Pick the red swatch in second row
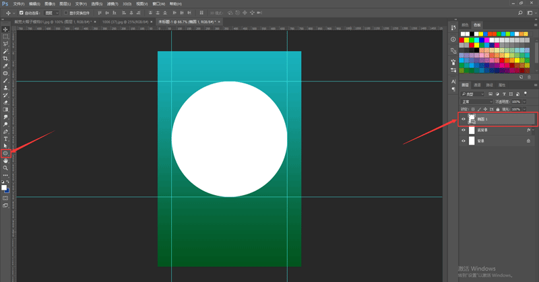The width and height of the screenshot is (539, 282). (462, 40)
